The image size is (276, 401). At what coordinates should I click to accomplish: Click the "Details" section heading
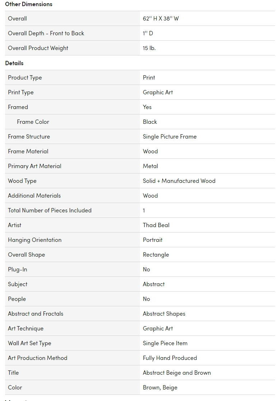tap(14, 63)
